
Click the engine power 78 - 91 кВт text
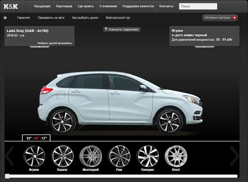click(224, 40)
